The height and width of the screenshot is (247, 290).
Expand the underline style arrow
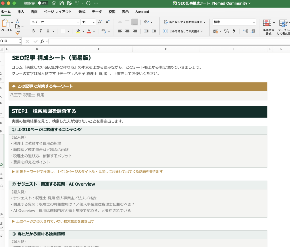pos(53,31)
